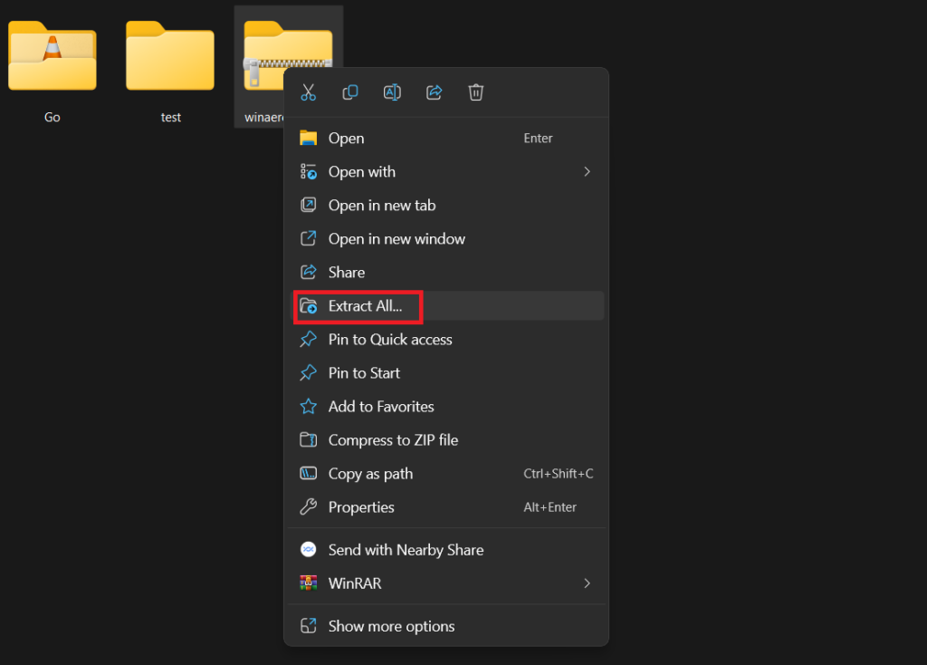Select Open in new tab
The image size is (927, 665).
381,206
